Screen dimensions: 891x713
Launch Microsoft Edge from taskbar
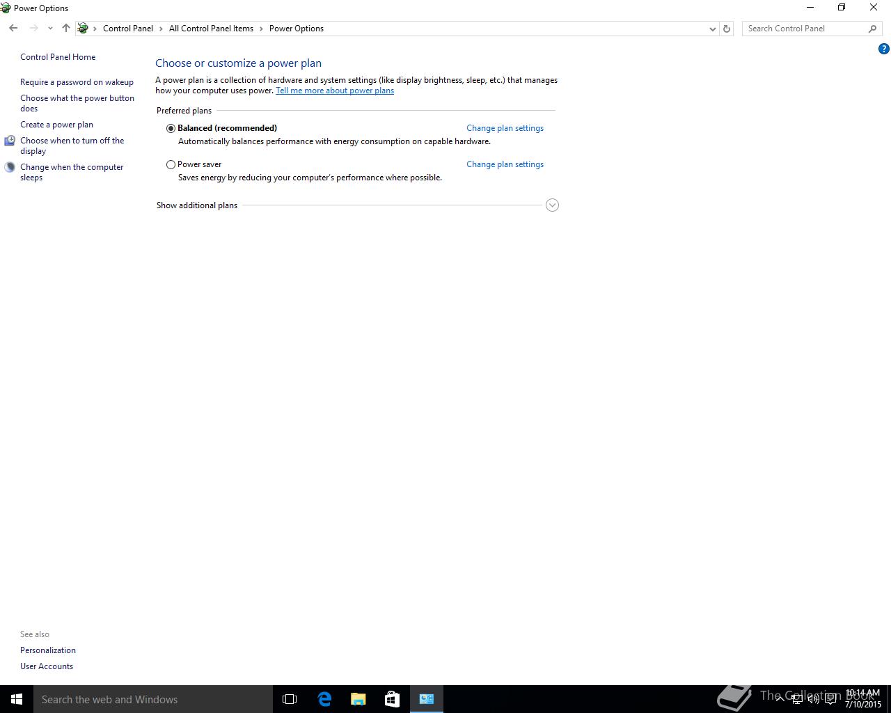(x=324, y=699)
